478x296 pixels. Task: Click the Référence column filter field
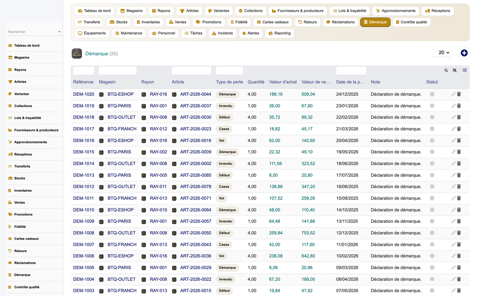coord(84,71)
